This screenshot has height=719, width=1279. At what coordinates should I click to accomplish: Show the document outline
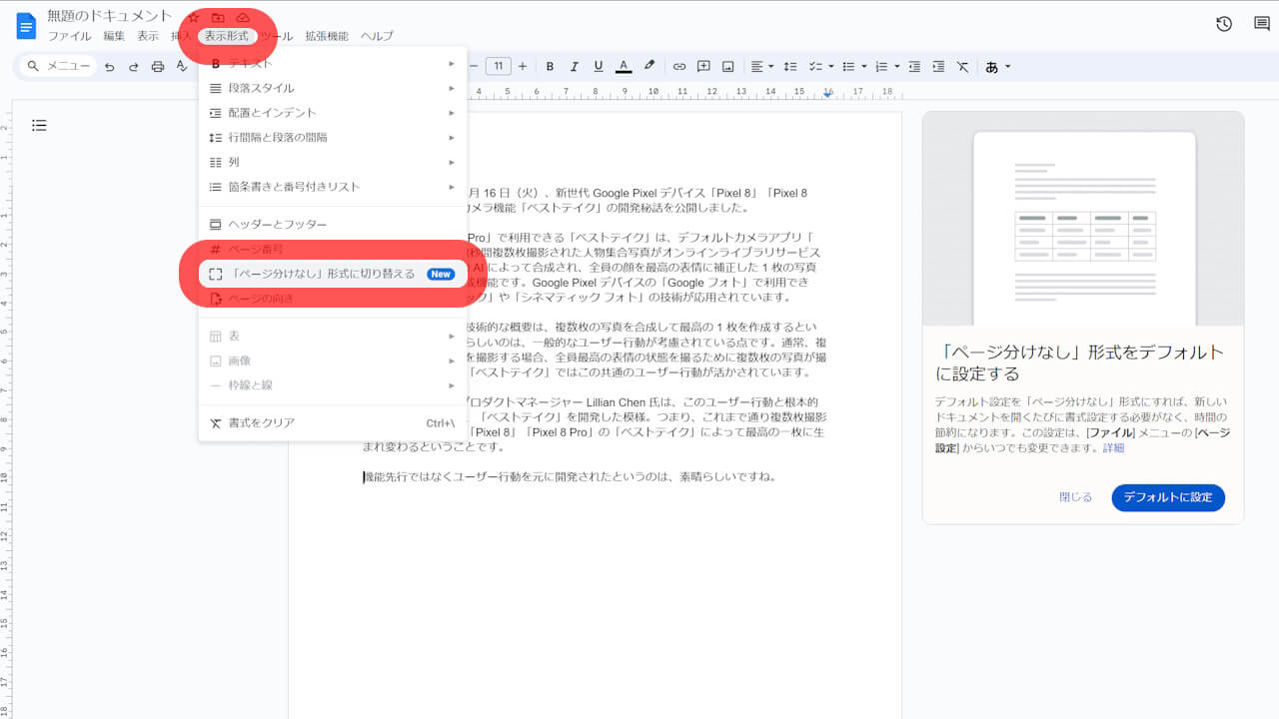click(39, 126)
